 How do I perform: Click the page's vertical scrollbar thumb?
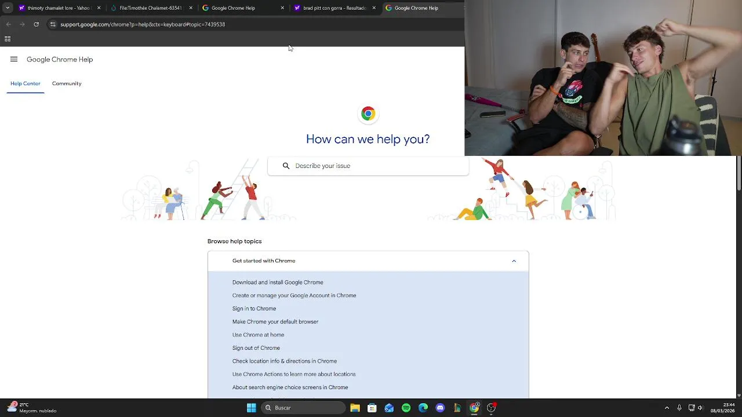tap(739, 173)
